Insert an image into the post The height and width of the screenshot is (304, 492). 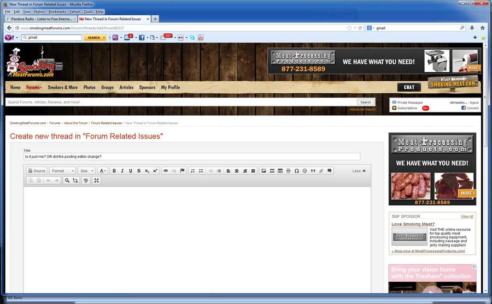pyautogui.click(x=263, y=171)
